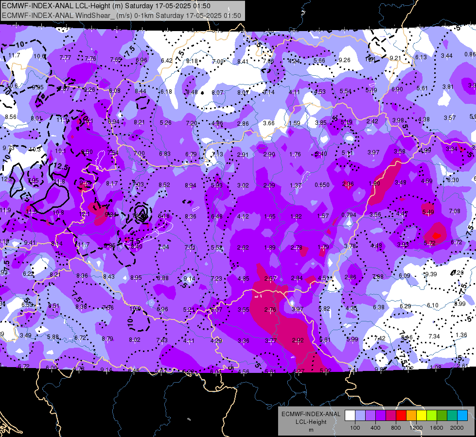Click the wind shear value 9.39
This screenshot has height=437, width=476.
tap(431, 274)
